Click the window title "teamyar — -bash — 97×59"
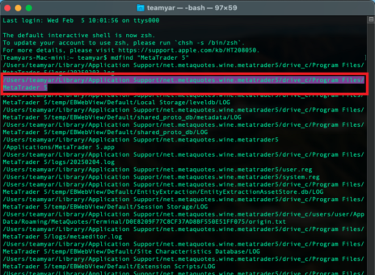375x275 pixels. click(x=194, y=8)
